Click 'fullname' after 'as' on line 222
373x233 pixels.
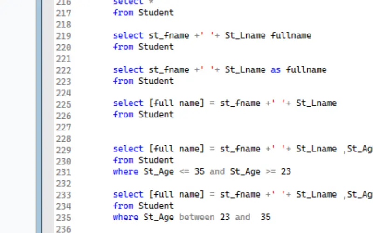306,69
